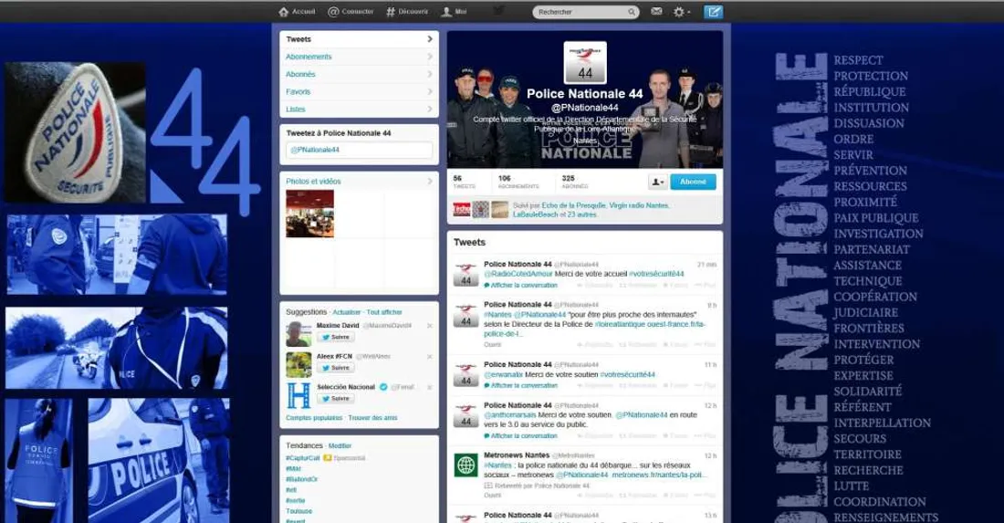Viewport: 1004px width, 523px height.
Task: Toggle the Abonné follow button
Action: coord(693,182)
